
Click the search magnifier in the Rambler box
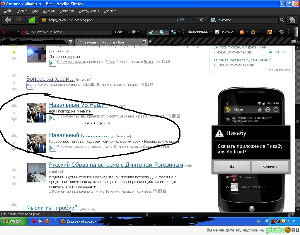[x=282, y=20]
